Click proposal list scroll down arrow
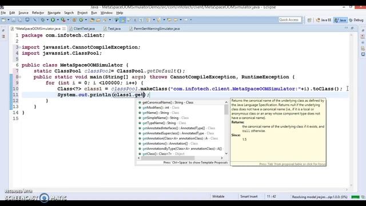 [226, 153]
